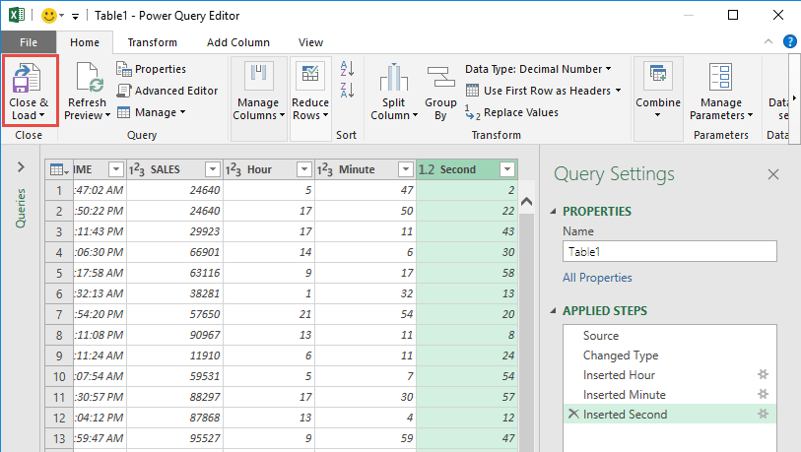Viewport: 801px width, 452px height.
Task: Click the Combine icon
Action: [x=657, y=76]
